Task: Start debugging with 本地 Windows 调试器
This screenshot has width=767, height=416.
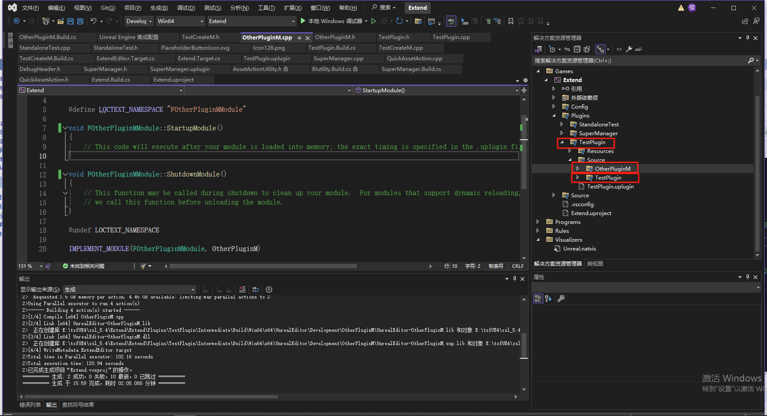Action: point(333,21)
